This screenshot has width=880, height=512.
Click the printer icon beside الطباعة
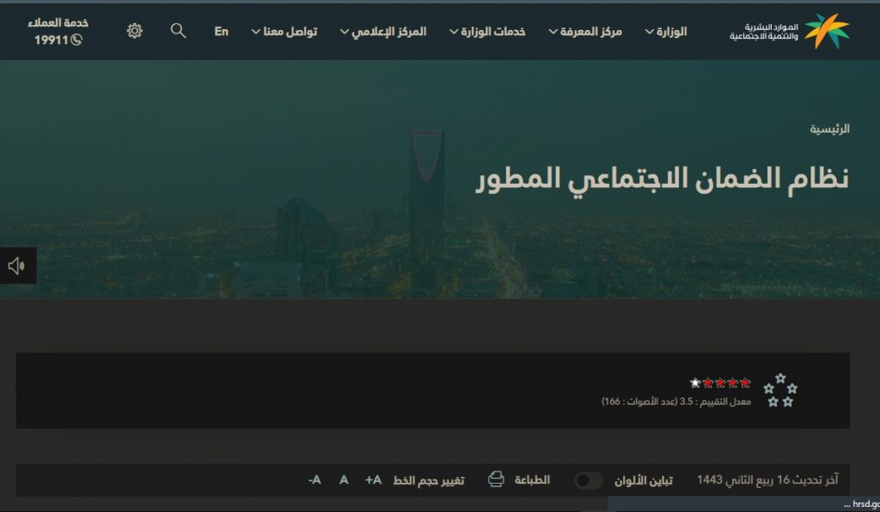pos(496,478)
